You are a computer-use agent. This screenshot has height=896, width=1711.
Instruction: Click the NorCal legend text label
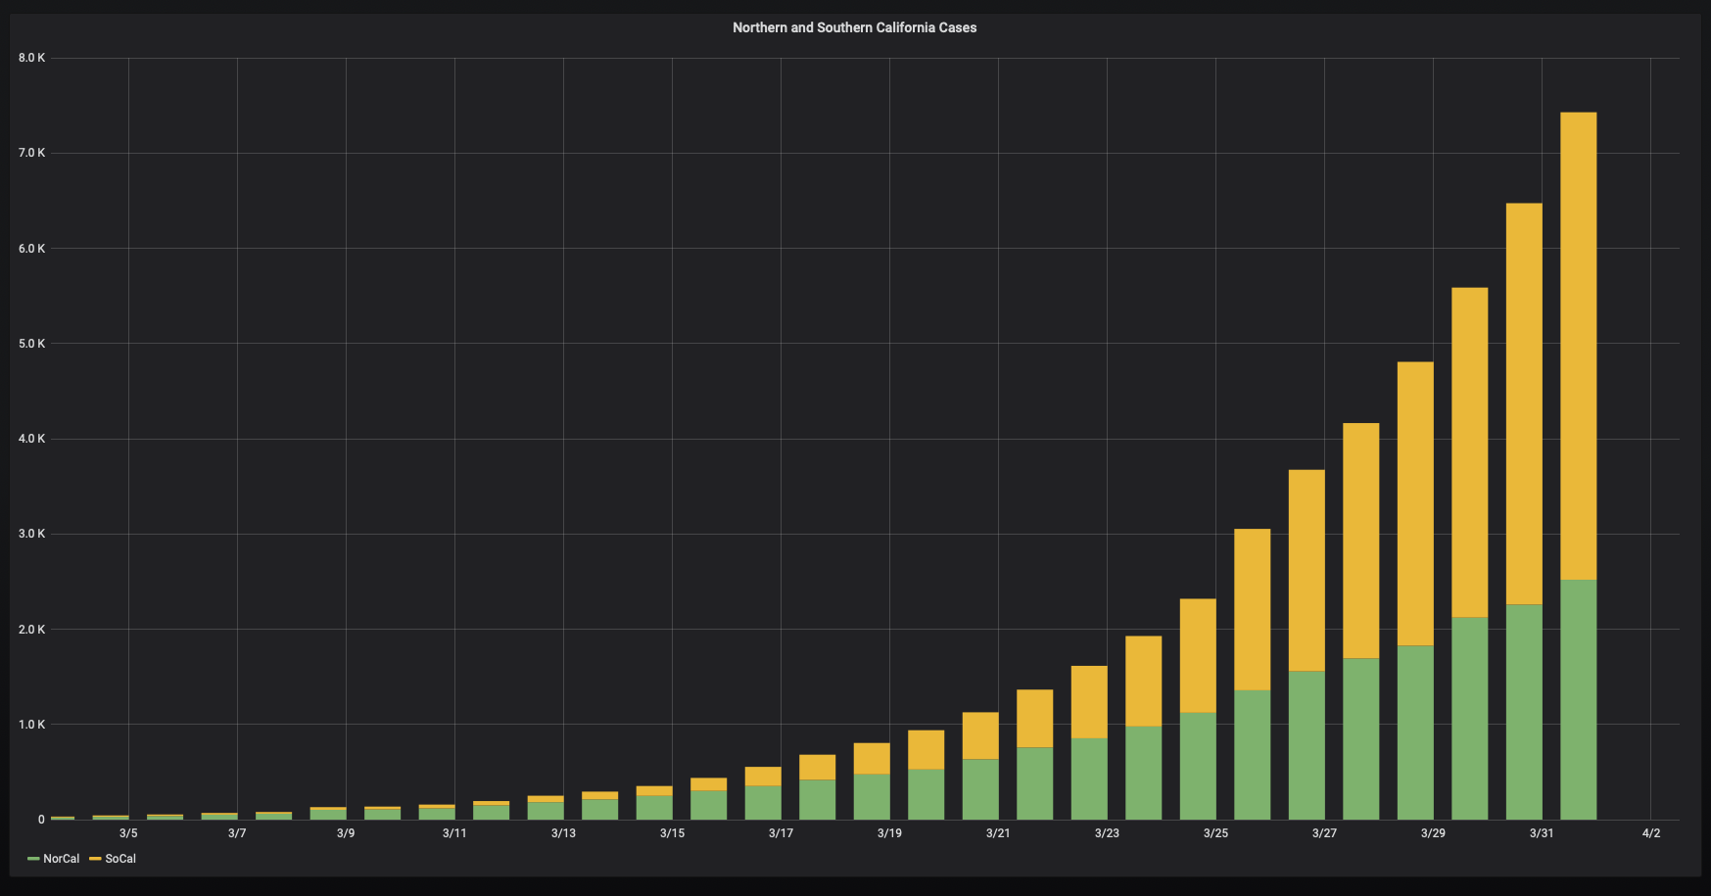62,858
